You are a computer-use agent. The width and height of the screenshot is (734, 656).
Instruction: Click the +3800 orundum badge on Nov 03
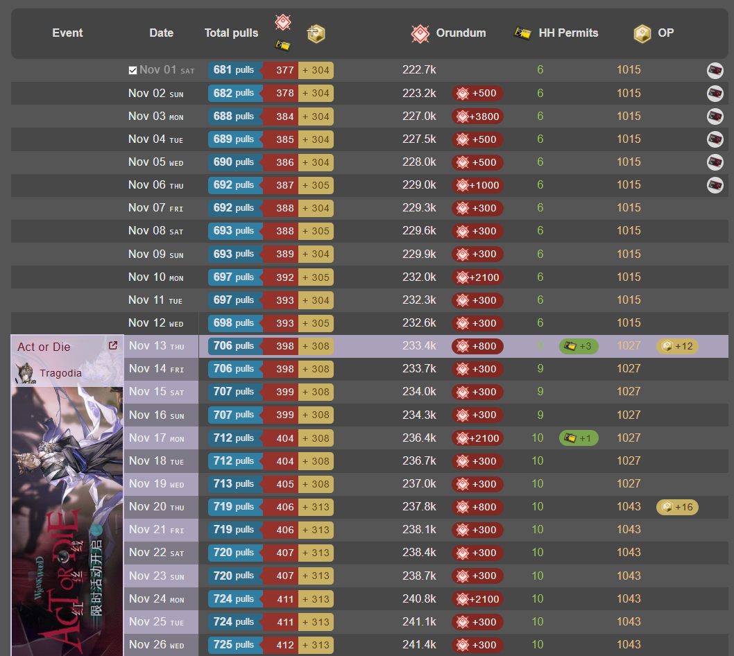477,116
